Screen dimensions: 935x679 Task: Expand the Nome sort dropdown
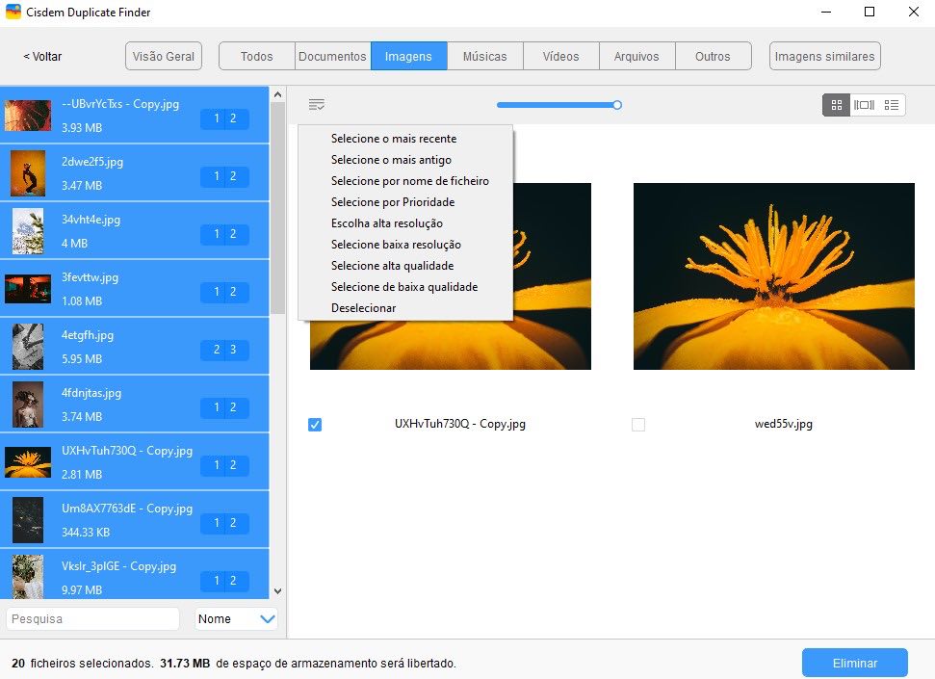point(236,618)
